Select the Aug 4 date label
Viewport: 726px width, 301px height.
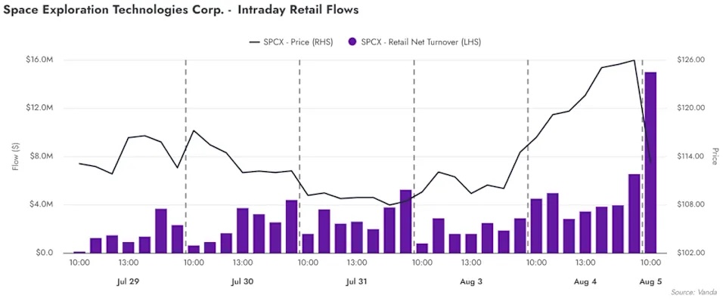pyautogui.click(x=585, y=281)
